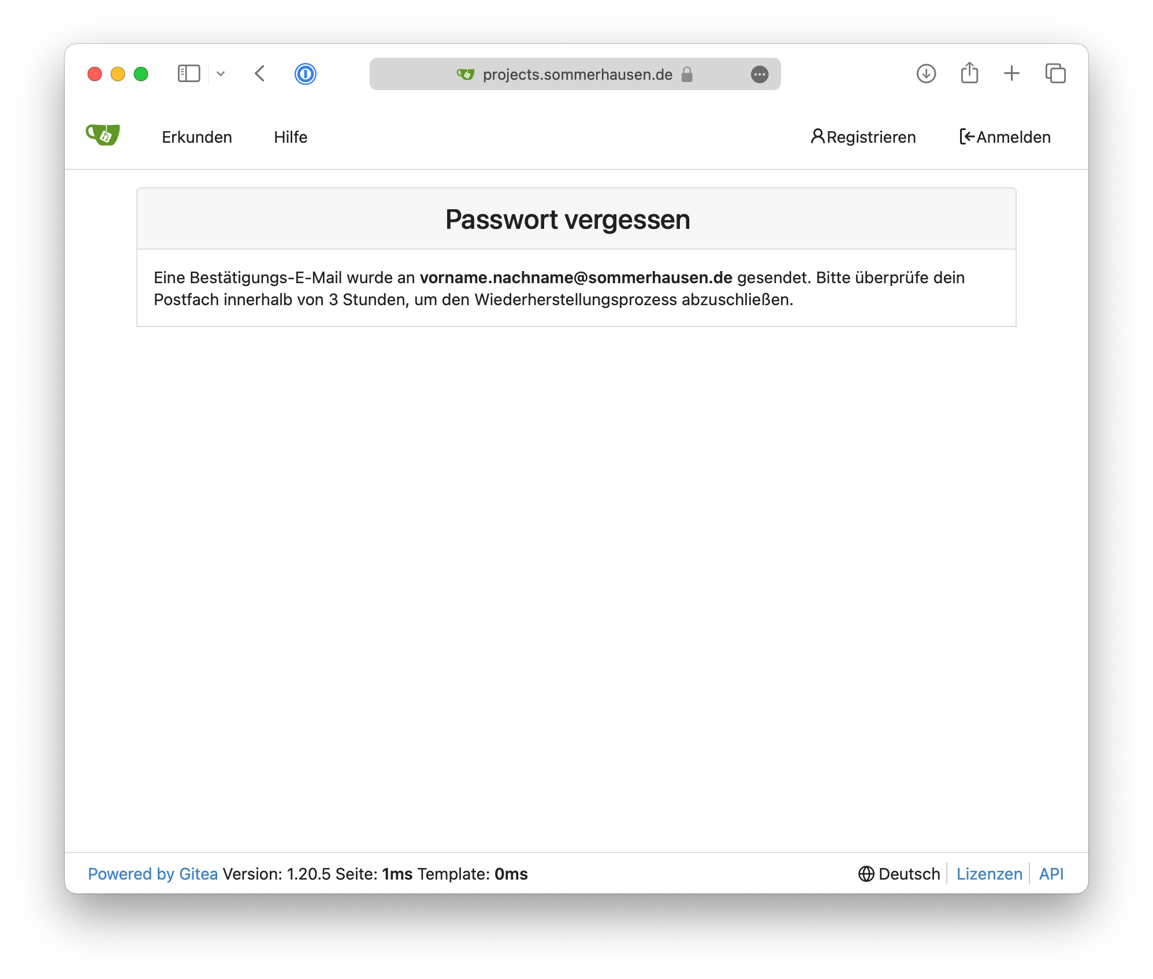This screenshot has height=979, width=1153.
Task: Show Safari downloads
Action: pos(926,74)
